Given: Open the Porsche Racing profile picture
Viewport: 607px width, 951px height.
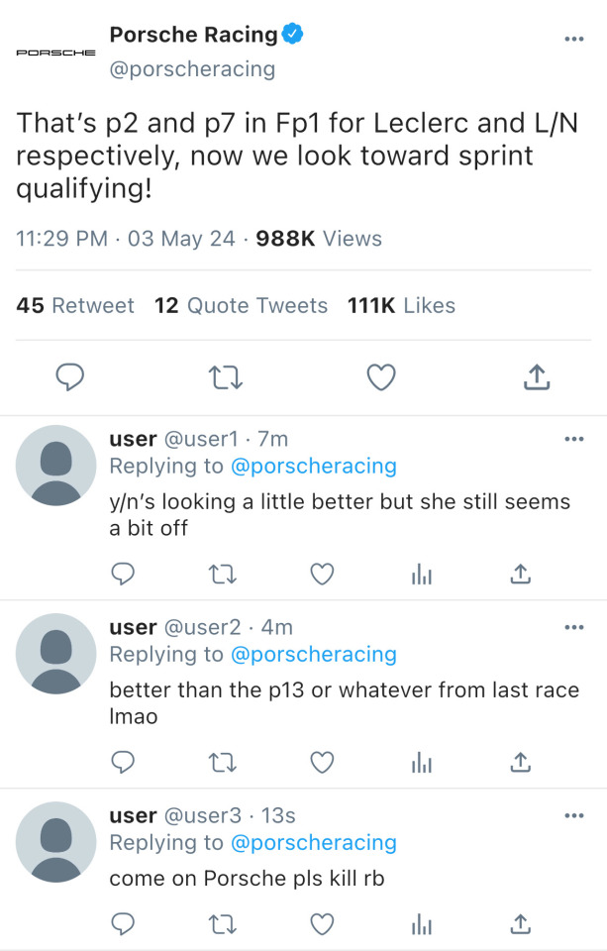Looking at the screenshot, I should (x=56, y=52).
